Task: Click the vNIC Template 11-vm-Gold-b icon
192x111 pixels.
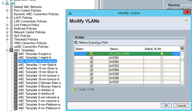Action: [15, 65]
